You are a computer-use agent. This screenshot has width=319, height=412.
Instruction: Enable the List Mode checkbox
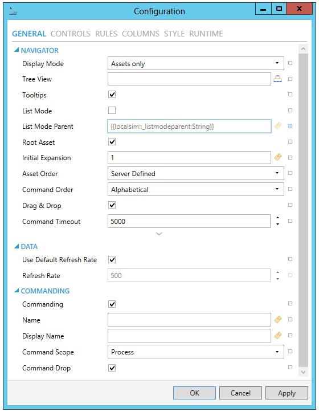pos(112,110)
